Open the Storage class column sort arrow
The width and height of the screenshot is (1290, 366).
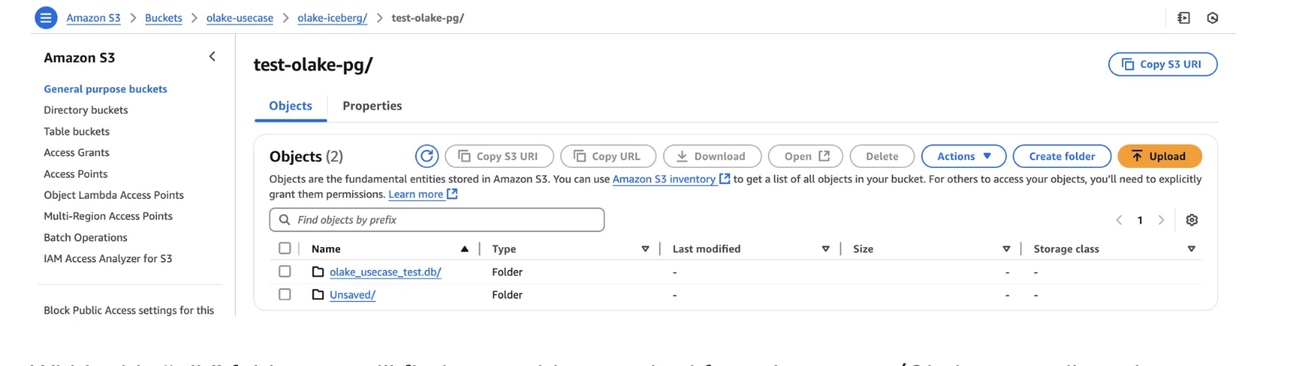click(x=1191, y=249)
